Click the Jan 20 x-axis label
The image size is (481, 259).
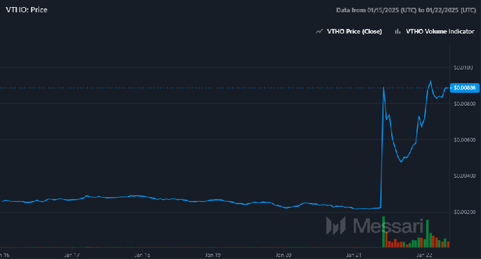pyautogui.click(x=283, y=255)
